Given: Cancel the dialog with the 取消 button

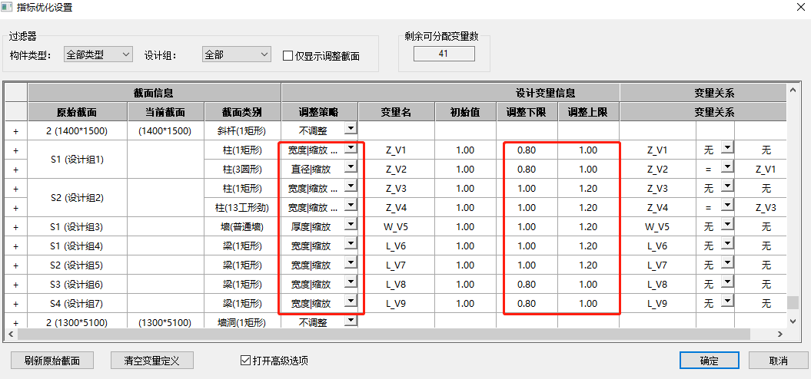Looking at the screenshot, I should click(x=778, y=361).
